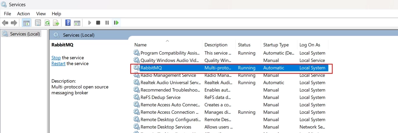Open the Properties toolbar icon
Image resolution: width=398 pixels, height=133 pixels.
tap(38, 23)
